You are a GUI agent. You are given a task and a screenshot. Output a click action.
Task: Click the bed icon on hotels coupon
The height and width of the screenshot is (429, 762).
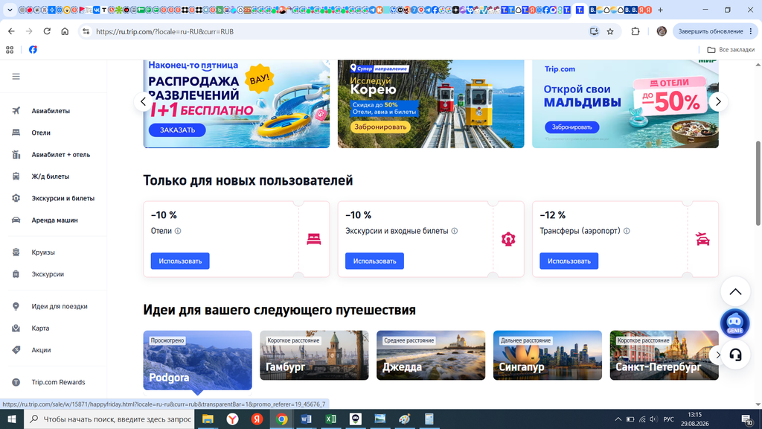coord(314,239)
